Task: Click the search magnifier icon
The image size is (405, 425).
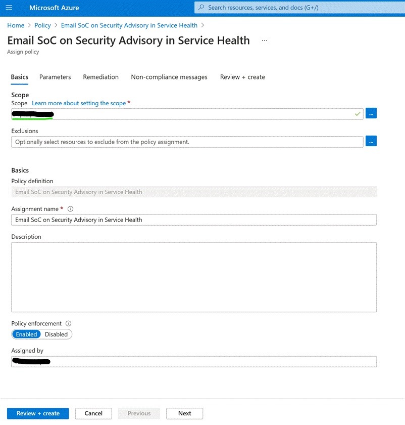Action: 201,8
